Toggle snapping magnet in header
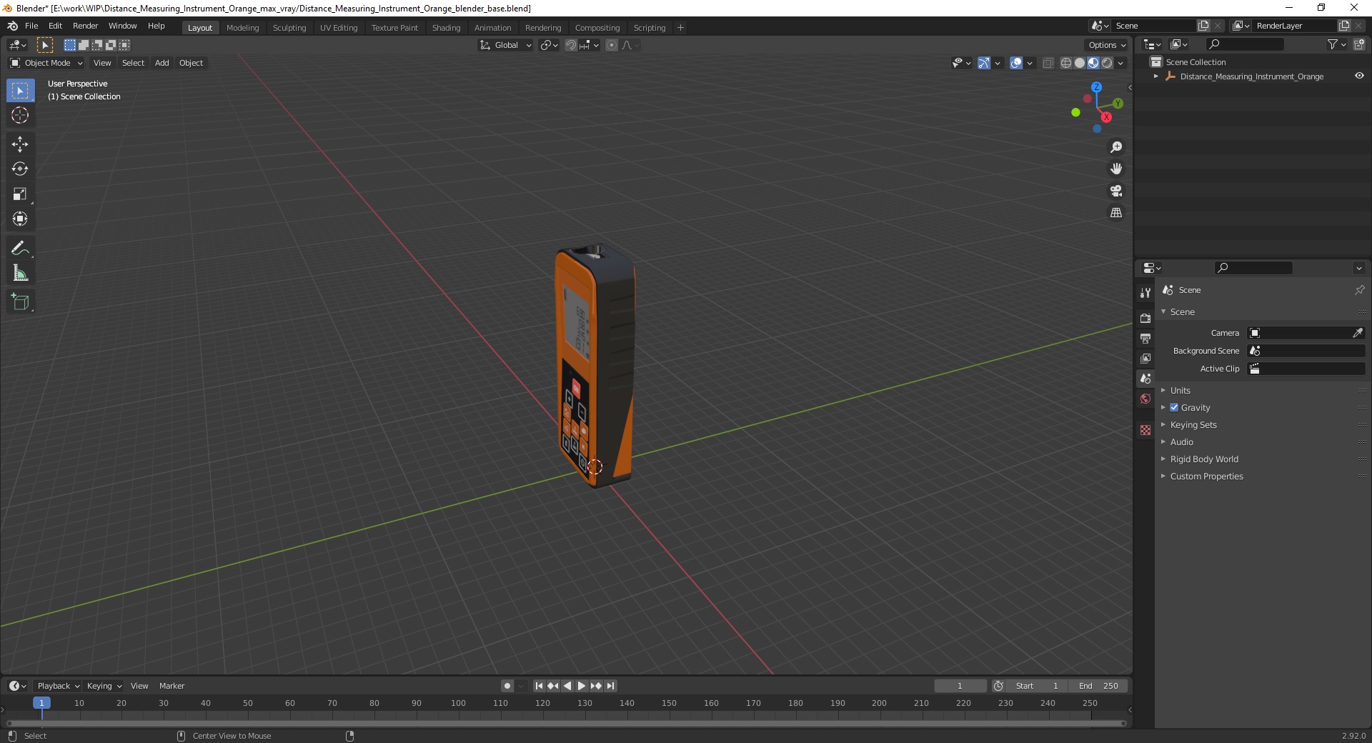The image size is (1372, 743). [570, 45]
